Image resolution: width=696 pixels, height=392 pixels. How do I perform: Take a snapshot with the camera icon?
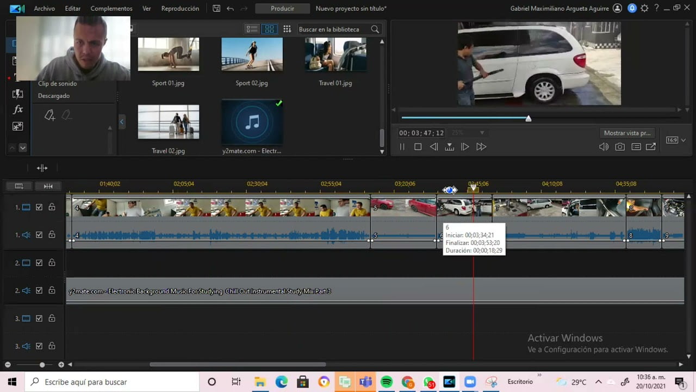click(x=620, y=147)
